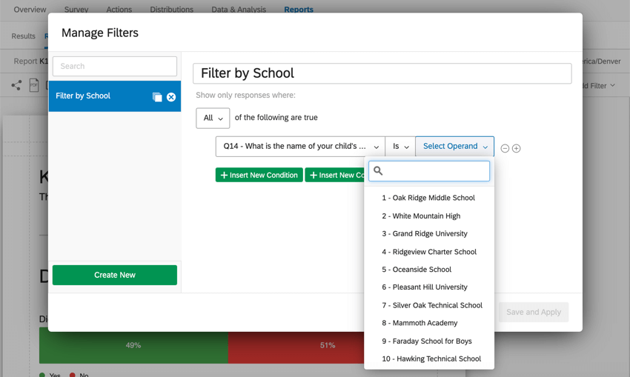The height and width of the screenshot is (377, 630).
Task: Open the All conditions dropdown
Action: coord(213,118)
